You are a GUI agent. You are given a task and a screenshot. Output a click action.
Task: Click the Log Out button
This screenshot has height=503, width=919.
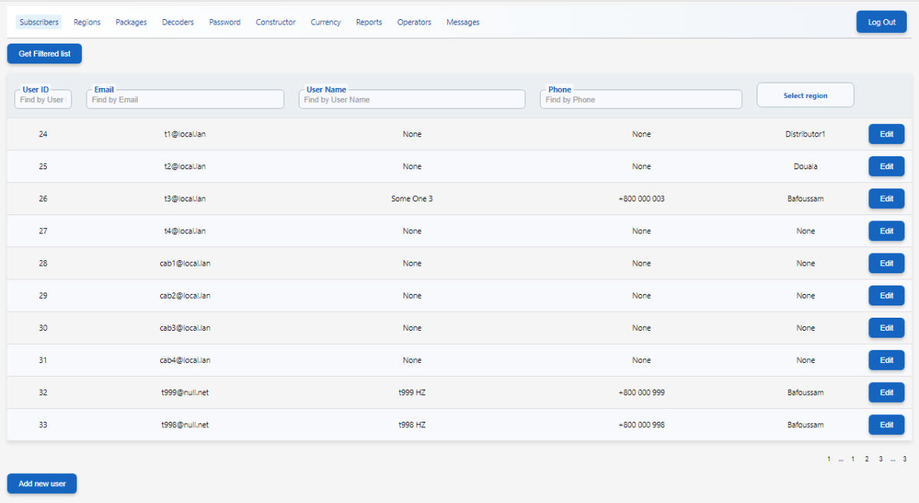point(881,22)
